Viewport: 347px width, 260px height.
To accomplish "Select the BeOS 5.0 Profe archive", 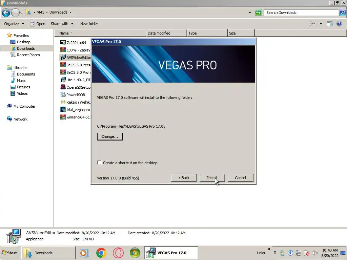I will 75,72.
